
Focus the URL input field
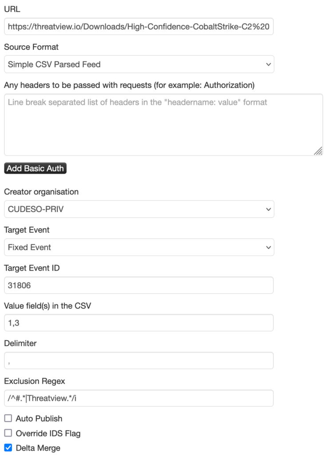tap(139, 27)
